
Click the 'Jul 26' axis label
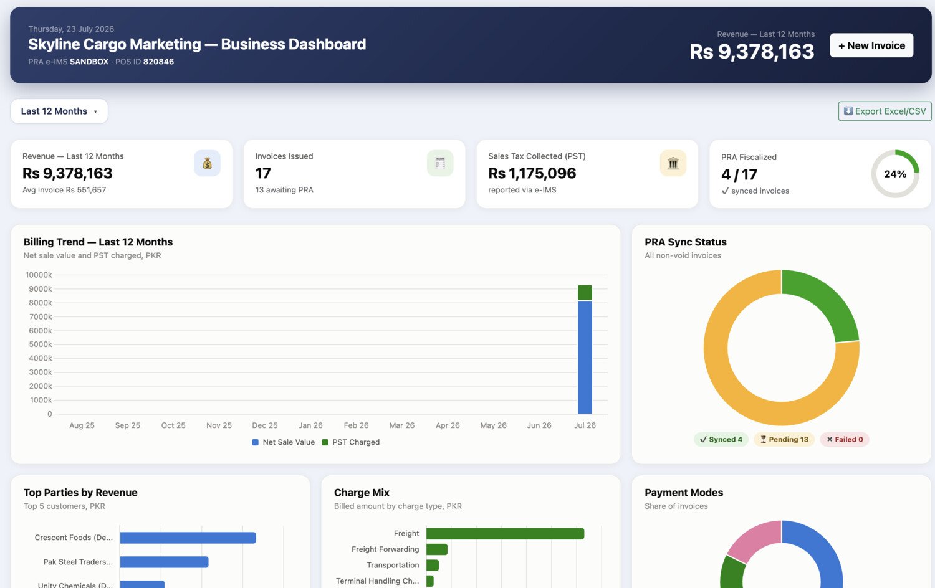click(x=585, y=425)
